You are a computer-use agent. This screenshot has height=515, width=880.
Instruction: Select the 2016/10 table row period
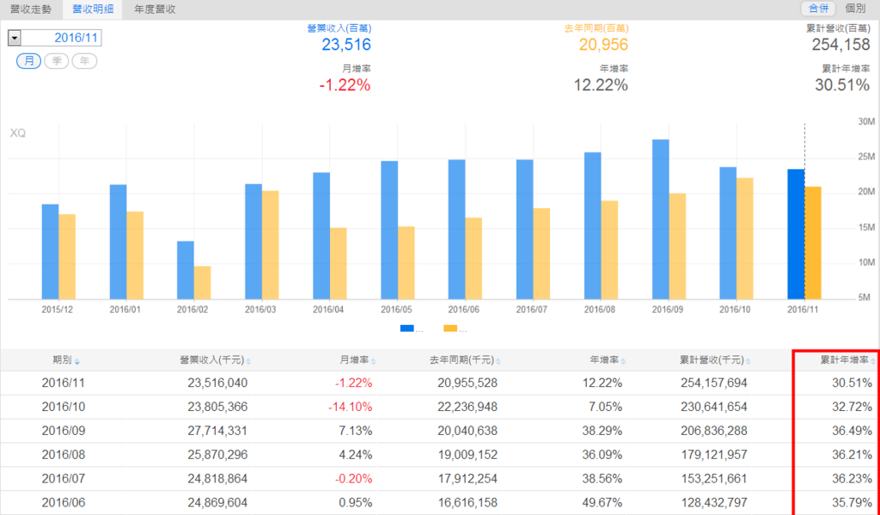(x=63, y=407)
